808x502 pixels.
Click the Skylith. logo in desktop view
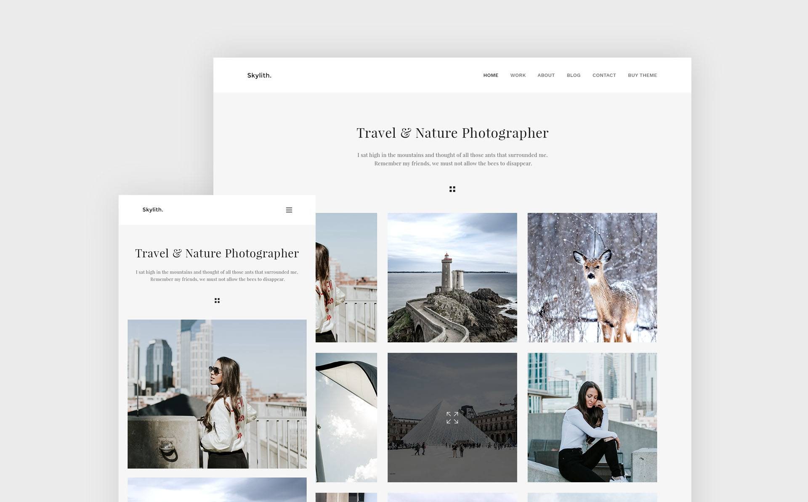(x=259, y=75)
